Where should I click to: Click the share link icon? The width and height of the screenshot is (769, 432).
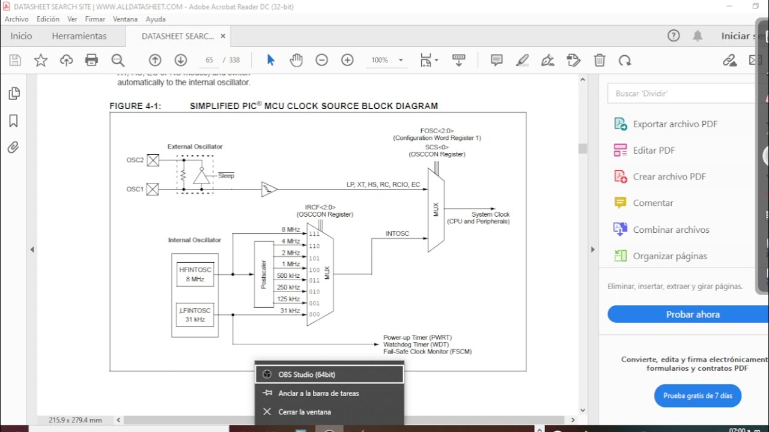coord(729,60)
